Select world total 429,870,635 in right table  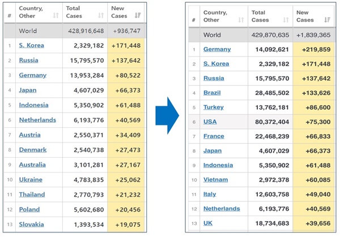[x=270, y=35]
